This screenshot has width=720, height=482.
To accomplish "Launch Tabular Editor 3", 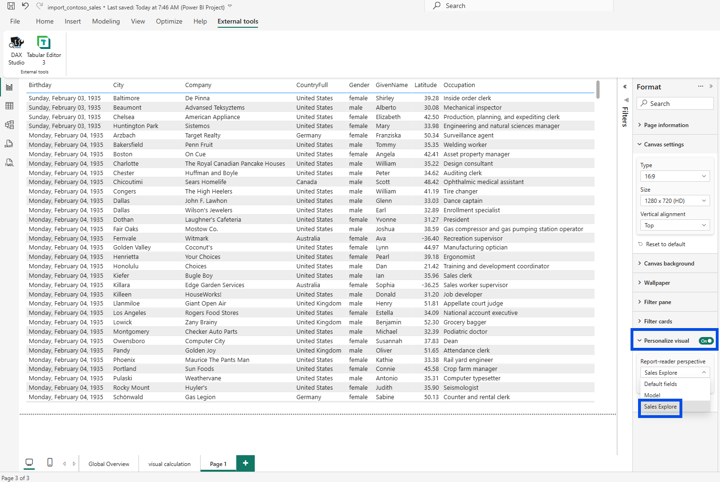I will pyautogui.click(x=44, y=51).
